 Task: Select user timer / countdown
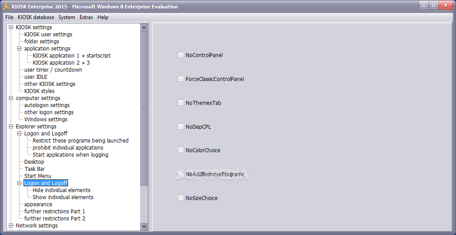(x=53, y=70)
